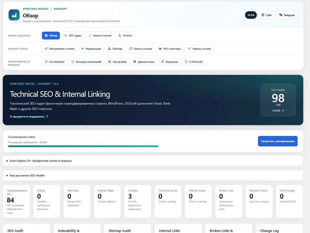Screen dimensions: 310x233
Task: Click the Noindex 3 stat card
Action: click(138, 201)
